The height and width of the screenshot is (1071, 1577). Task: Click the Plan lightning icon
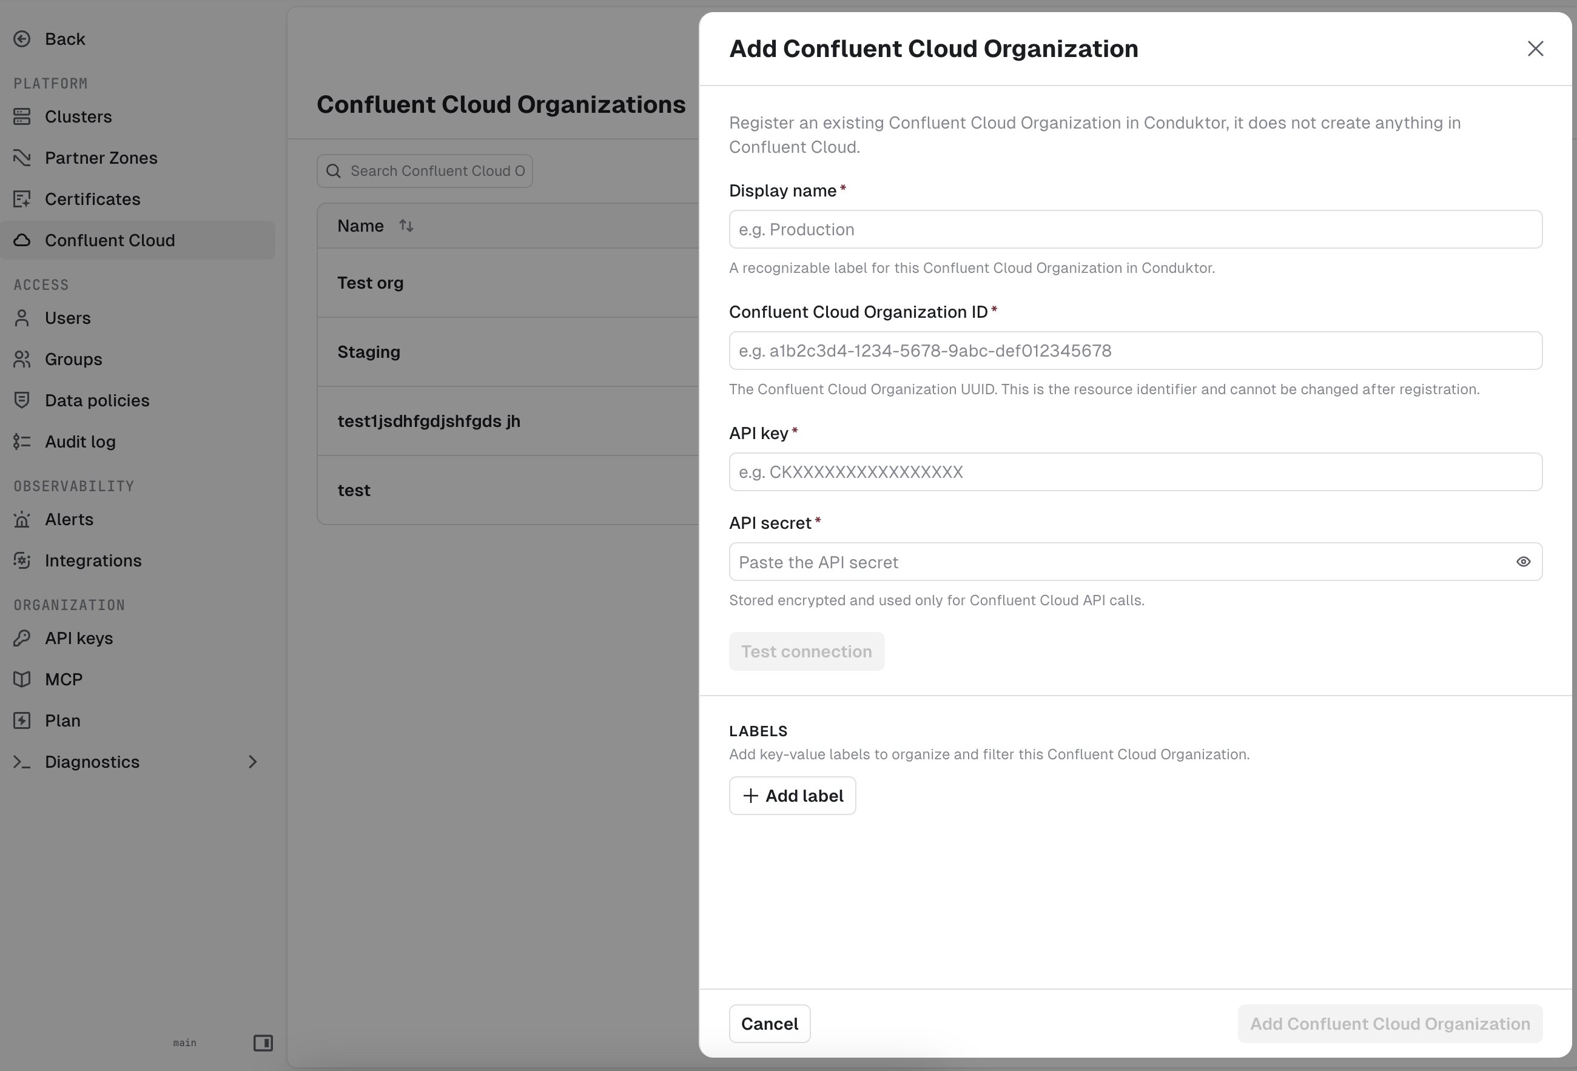click(x=22, y=721)
